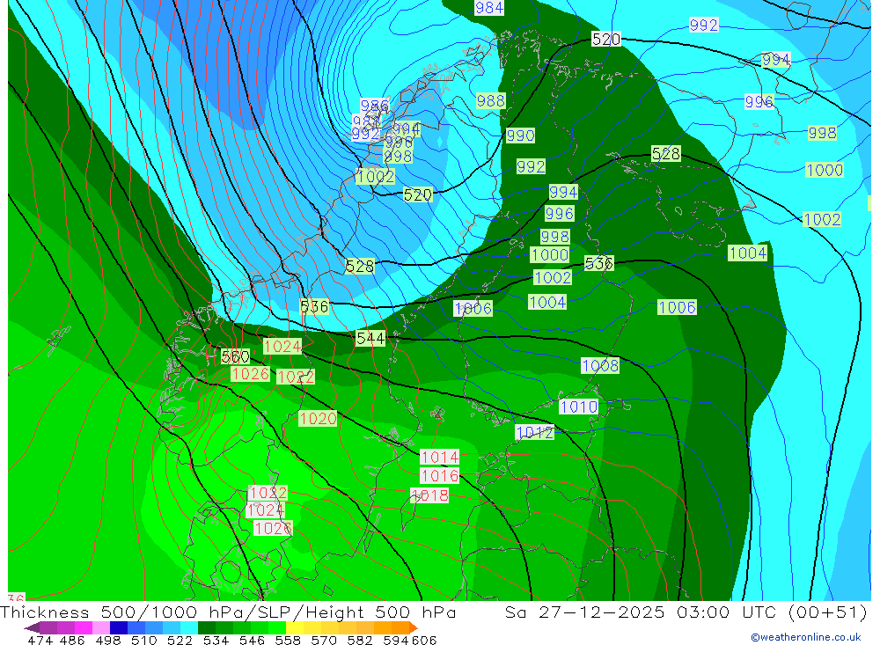
Task: Click the light pink legend swatch above 498
Action: click(101, 627)
